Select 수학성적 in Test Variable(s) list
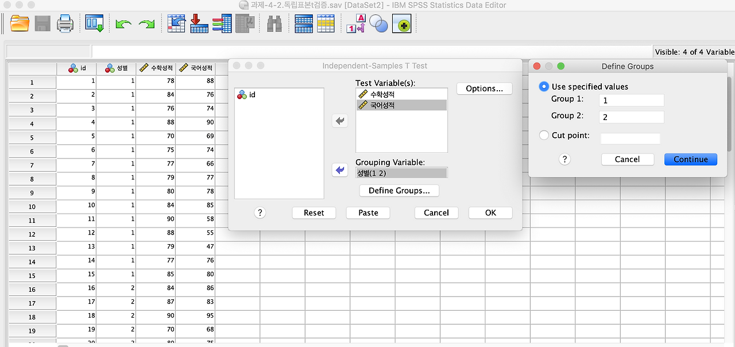 (401, 94)
